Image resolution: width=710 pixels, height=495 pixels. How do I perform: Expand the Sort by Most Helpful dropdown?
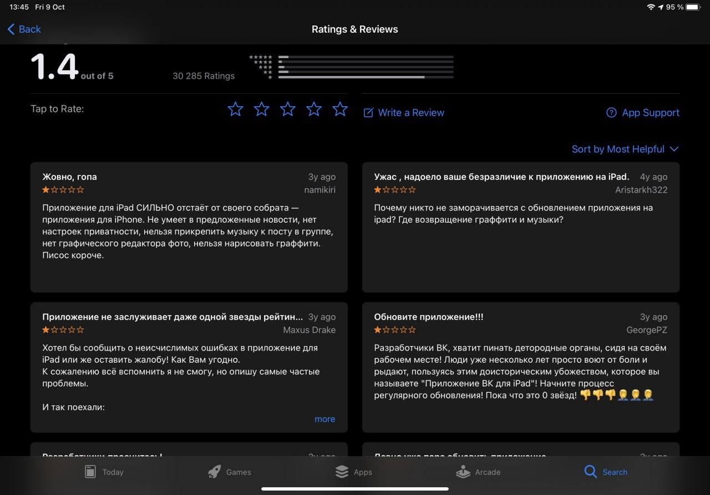coord(625,149)
